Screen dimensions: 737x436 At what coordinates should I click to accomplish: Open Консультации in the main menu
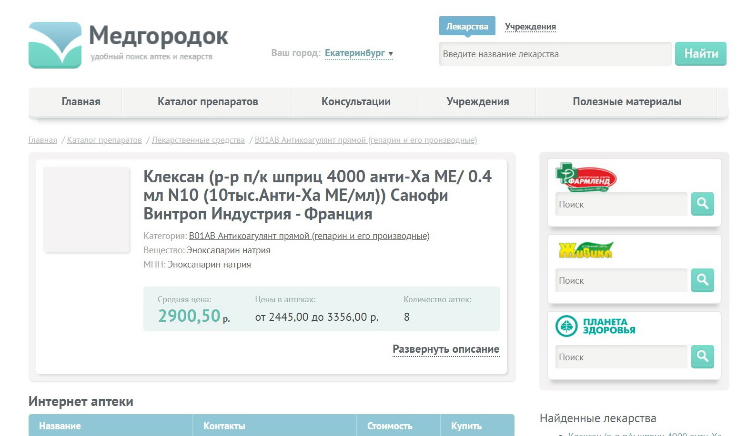click(x=356, y=102)
